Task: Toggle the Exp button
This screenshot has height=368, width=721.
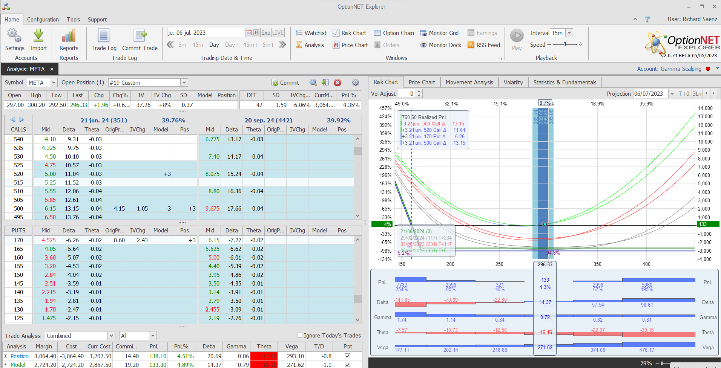Action: [x=266, y=33]
